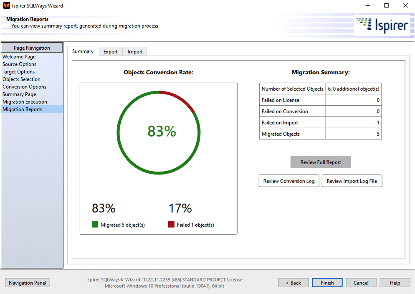
Task: Open Help for the wizard
Action: (x=395, y=283)
